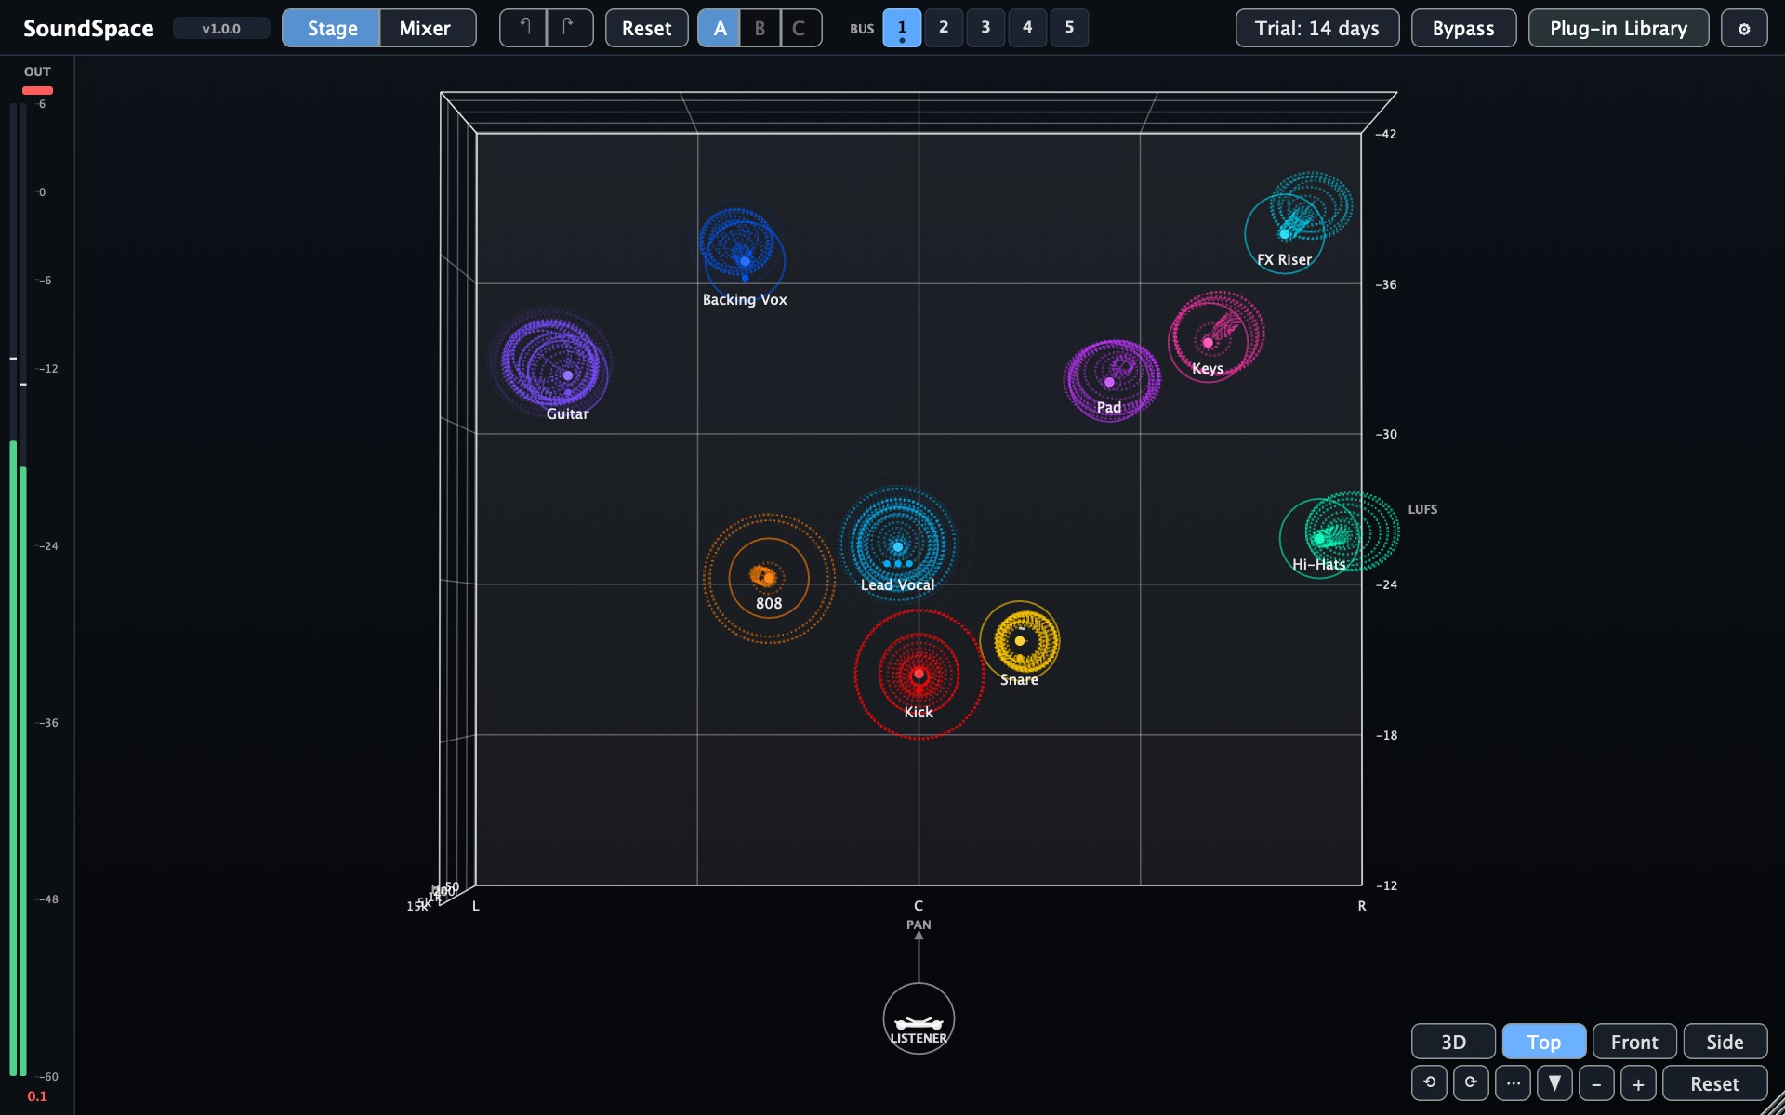The image size is (1785, 1115).
Task: Select the Keys source node
Action: (x=1208, y=342)
